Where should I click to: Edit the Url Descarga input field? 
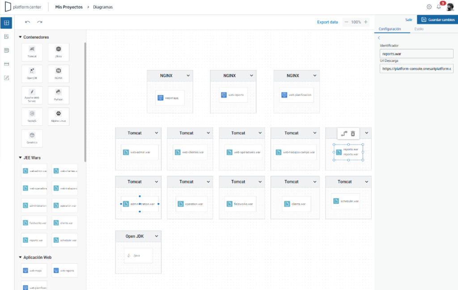tap(416, 69)
